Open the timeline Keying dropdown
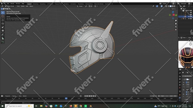Screen dimensions: 193x108 (15, 96)
